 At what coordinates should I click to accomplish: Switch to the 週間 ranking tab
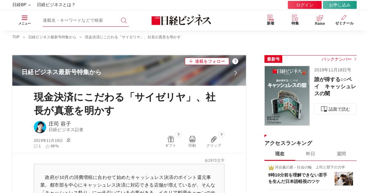341,154
